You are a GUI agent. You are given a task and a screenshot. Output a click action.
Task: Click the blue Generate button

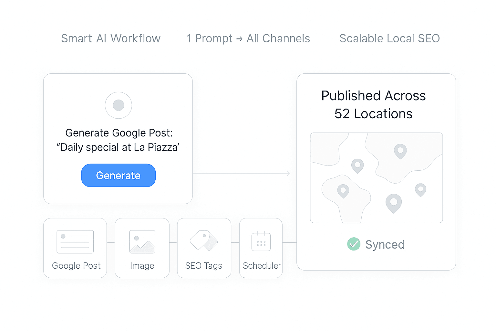point(118,176)
